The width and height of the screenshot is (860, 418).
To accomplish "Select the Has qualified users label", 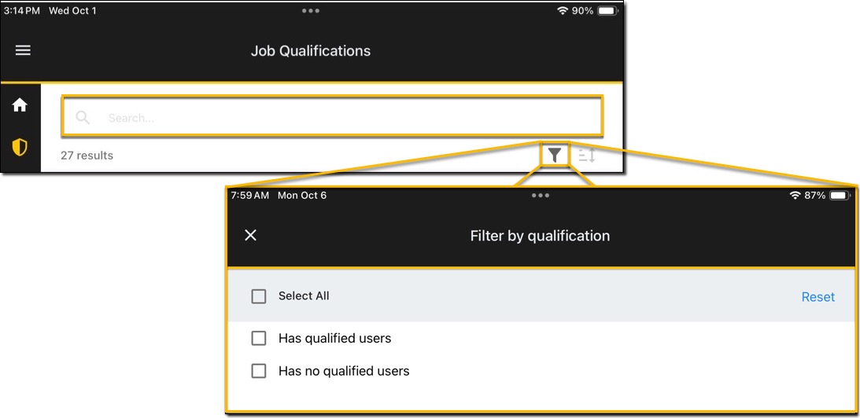I will [334, 339].
